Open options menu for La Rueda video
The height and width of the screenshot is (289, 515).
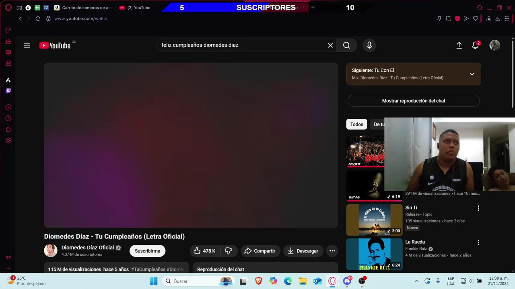(x=478, y=242)
